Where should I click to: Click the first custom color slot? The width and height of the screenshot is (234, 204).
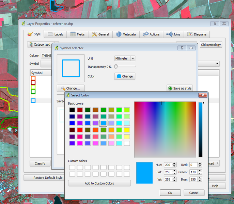tap(72, 167)
